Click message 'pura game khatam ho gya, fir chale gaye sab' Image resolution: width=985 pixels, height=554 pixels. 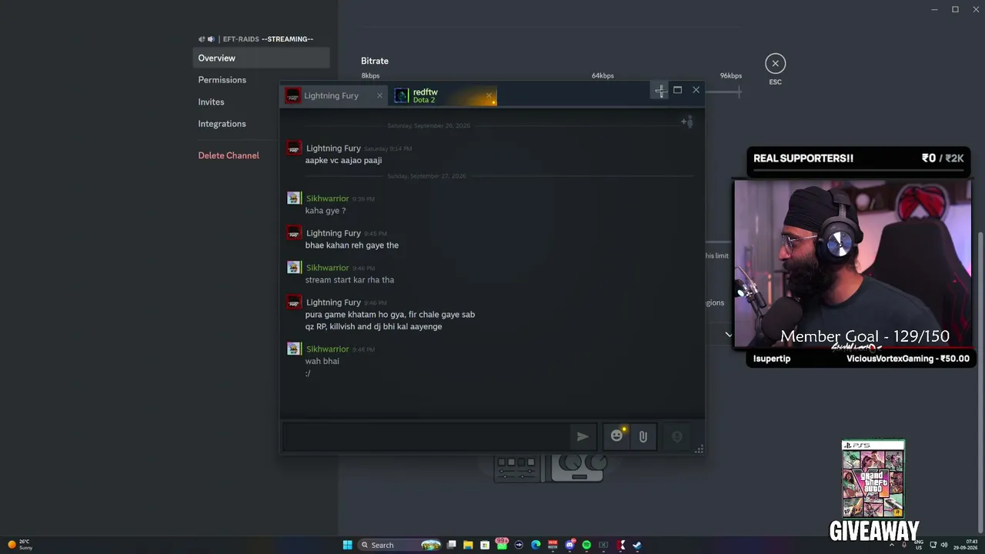[x=390, y=315]
